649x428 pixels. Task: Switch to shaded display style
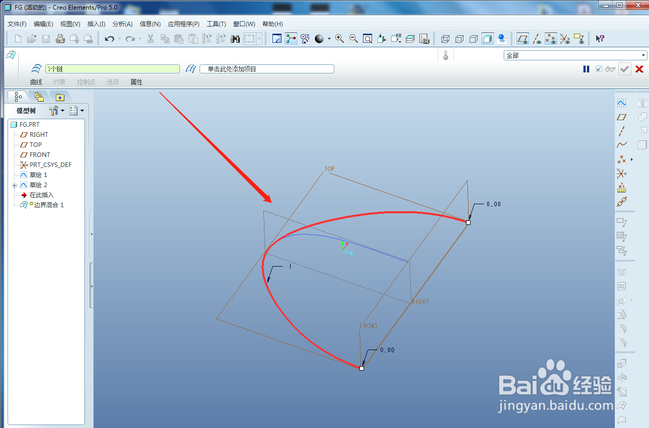[x=488, y=39]
